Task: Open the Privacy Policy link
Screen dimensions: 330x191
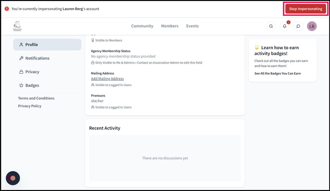Action: pos(30,106)
